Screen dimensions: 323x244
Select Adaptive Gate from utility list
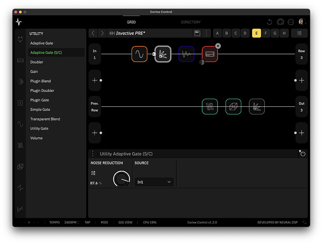point(56,43)
